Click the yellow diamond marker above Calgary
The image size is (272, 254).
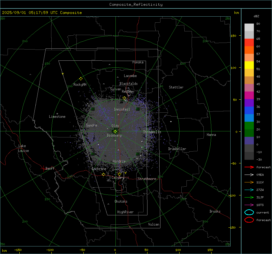(x=119, y=174)
